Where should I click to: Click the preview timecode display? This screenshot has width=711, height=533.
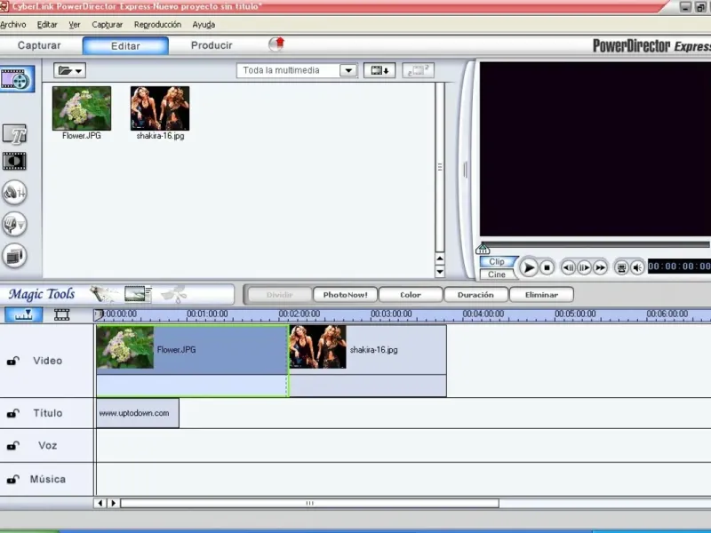click(679, 266)
